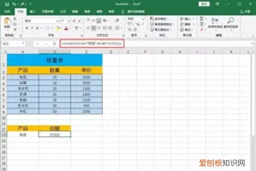Open Conditional Formatting 条件格式 menu
256x171 pixels.
160,19
